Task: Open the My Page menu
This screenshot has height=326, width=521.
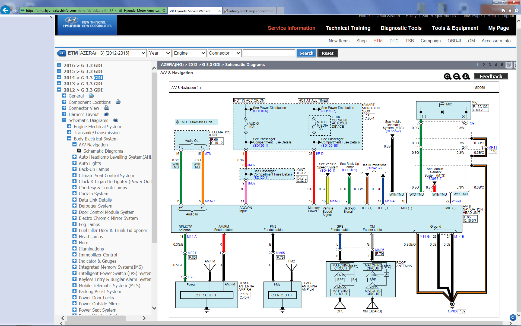Action: (498, 28)
